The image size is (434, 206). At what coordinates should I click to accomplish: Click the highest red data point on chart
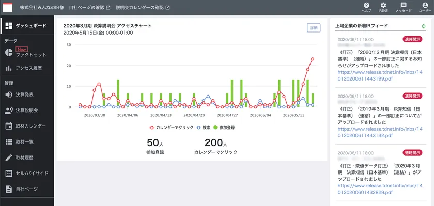313,59
